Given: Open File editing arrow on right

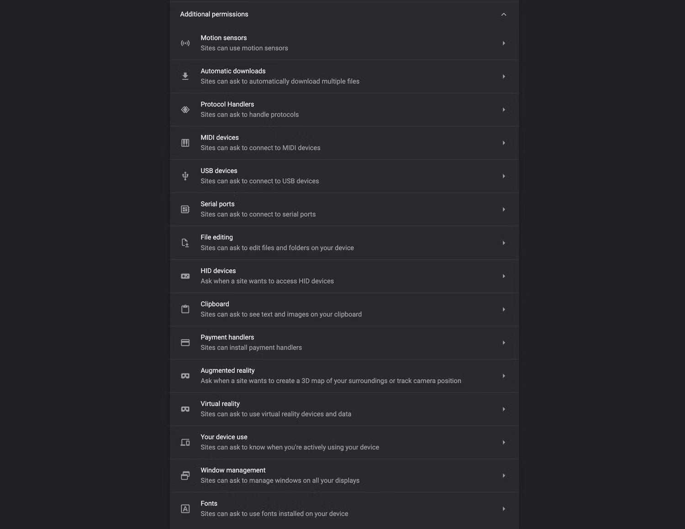Looking at the screenshot, I should (503, 243).
